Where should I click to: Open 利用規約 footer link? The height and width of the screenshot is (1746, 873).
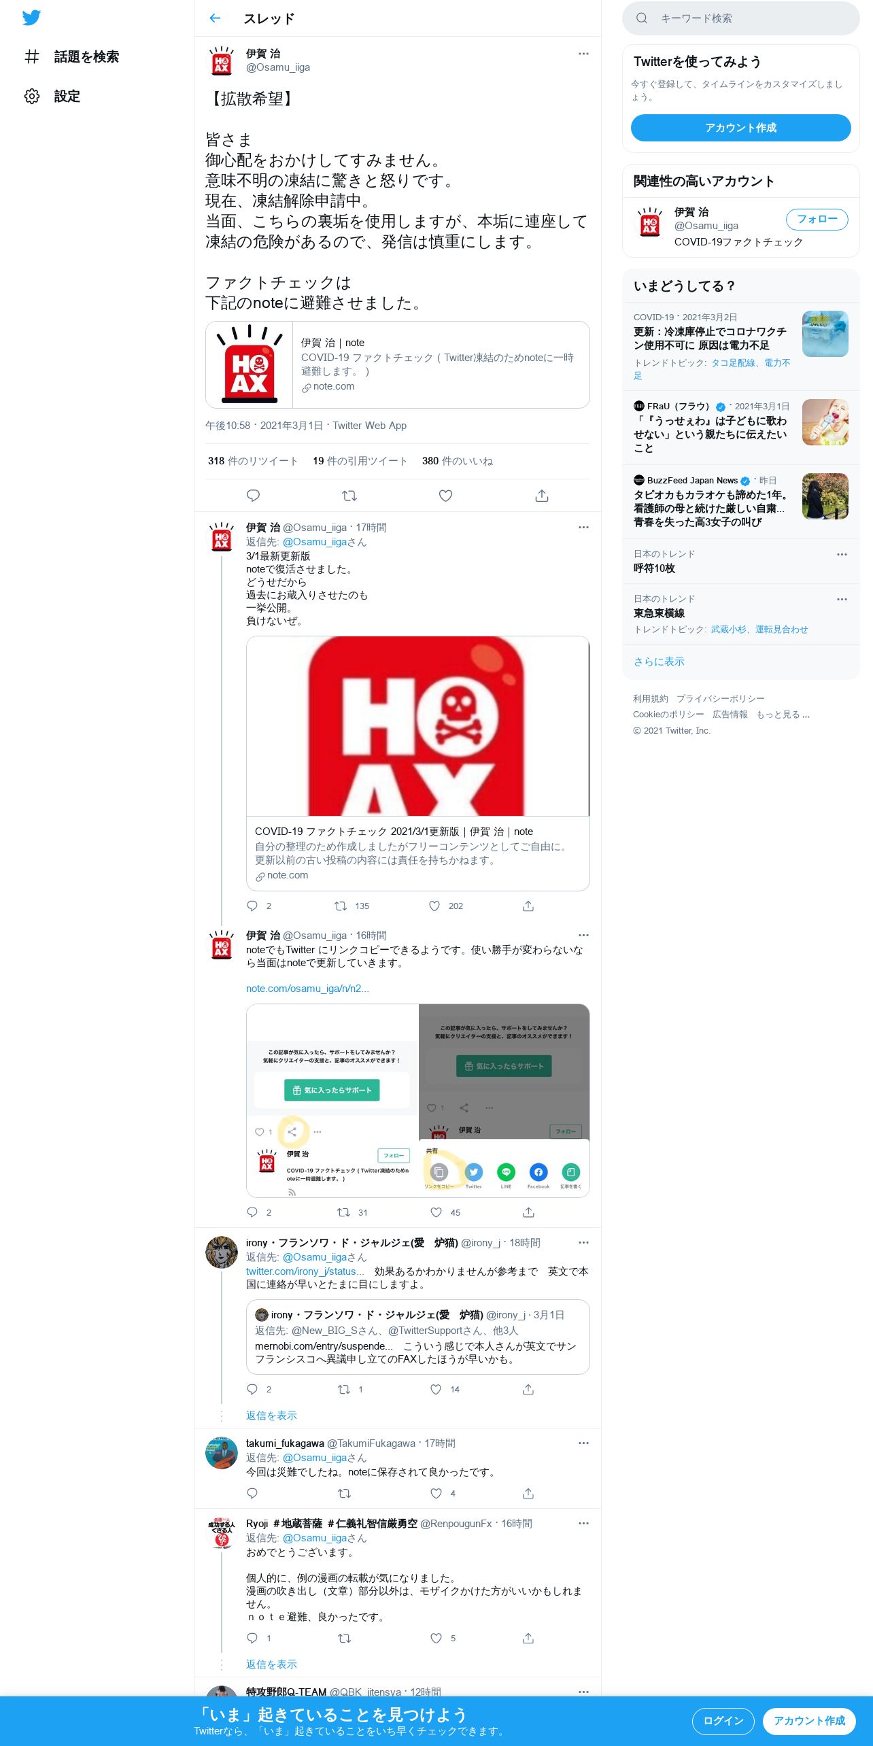(650, 698)
